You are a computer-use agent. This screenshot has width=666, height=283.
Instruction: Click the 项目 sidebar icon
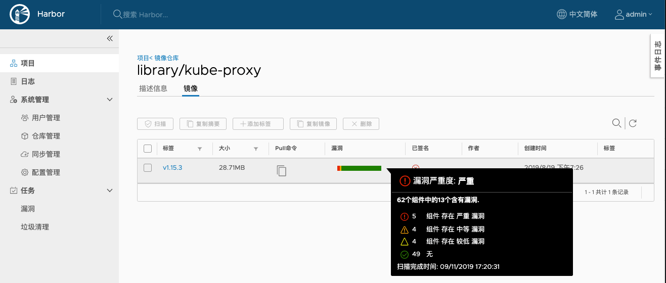(x=14, y=63)
